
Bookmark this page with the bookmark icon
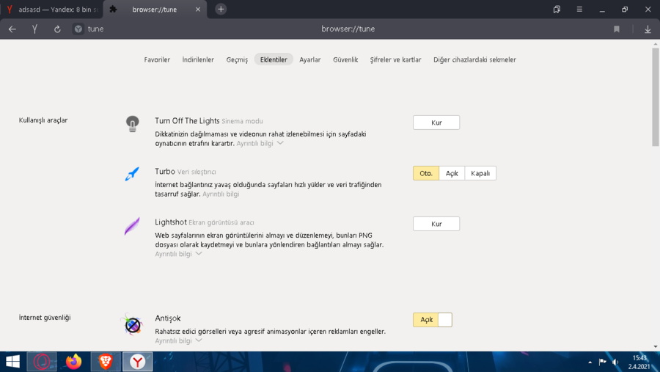617,29
